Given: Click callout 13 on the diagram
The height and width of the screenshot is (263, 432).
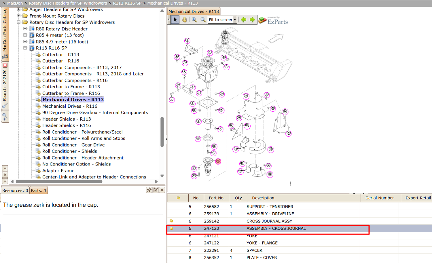Looking at the screenshot, I should click(x=247, y=125).
